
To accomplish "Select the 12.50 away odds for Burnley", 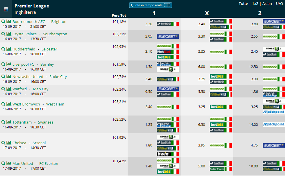I will tap(254, 67).
